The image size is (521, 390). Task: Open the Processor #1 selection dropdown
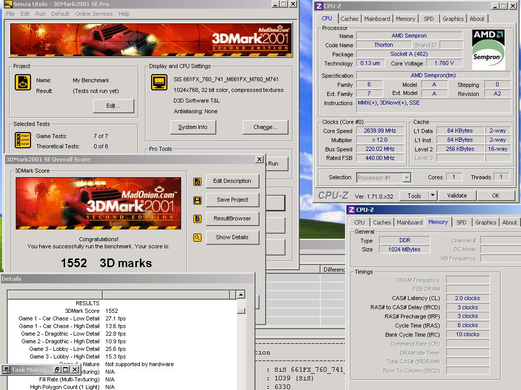point(407,178)
